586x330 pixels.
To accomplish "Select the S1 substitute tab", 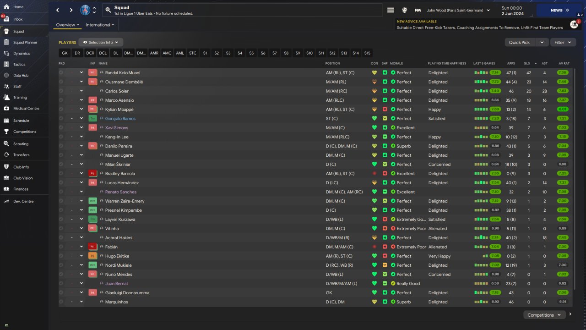I will [x=205, y=53].
